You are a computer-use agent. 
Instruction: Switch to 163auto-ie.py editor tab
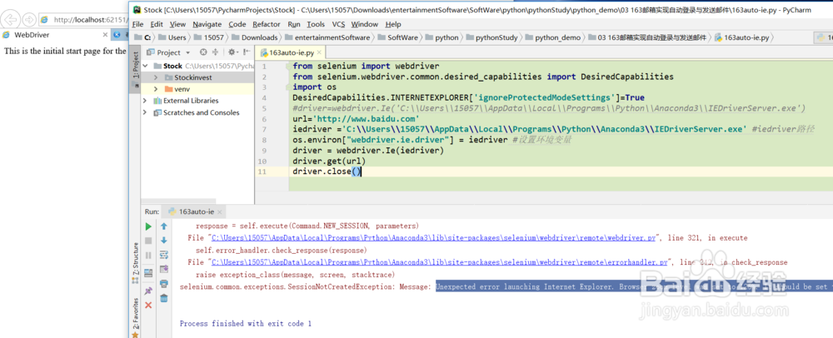point(291,52)
